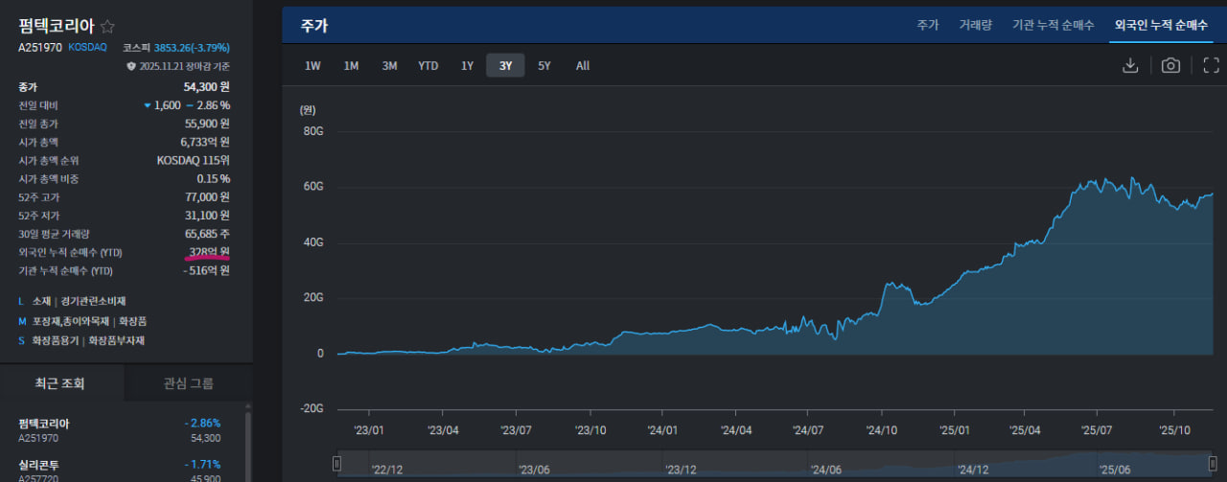Image resolution: width=1227 pixels, height=482 pixels.
Task: Expand chart to fullscreen view
Action: pos(1211,65)
